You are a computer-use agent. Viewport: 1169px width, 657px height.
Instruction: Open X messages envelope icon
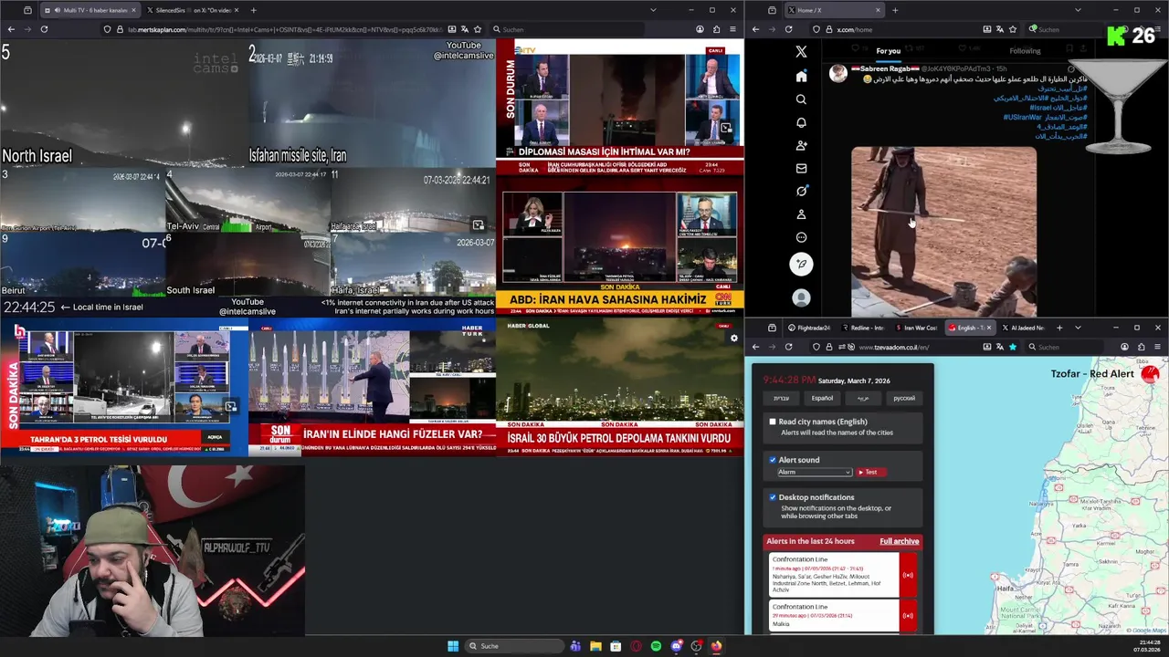pyautogui.click(x=801, y=168)
